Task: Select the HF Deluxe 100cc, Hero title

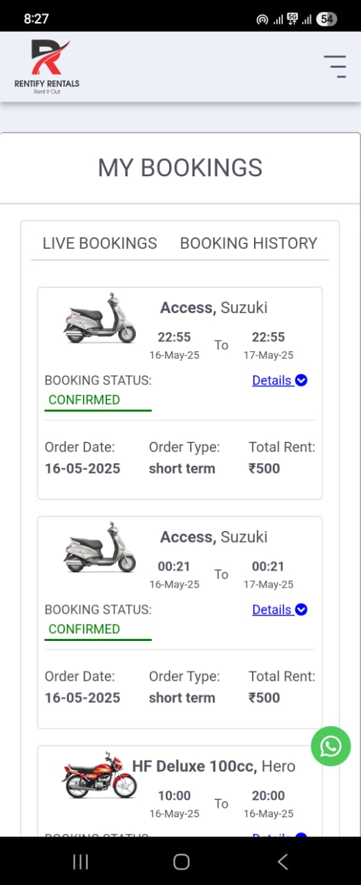Action: (214, 766)
